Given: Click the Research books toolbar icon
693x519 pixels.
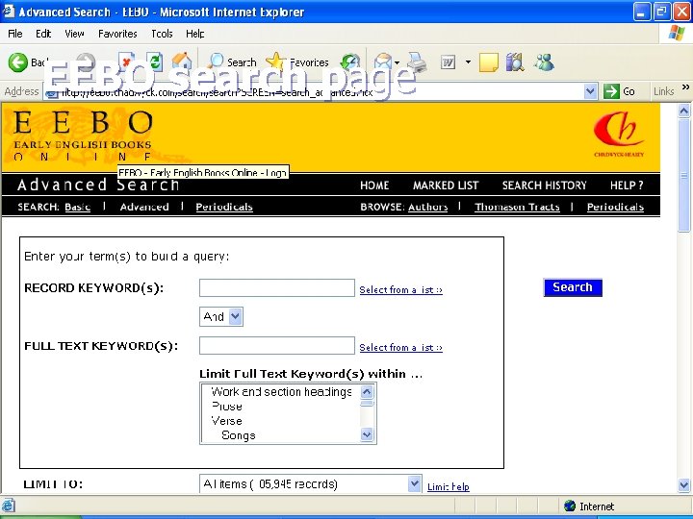Looking at the screenshot, I should (515, 62).
